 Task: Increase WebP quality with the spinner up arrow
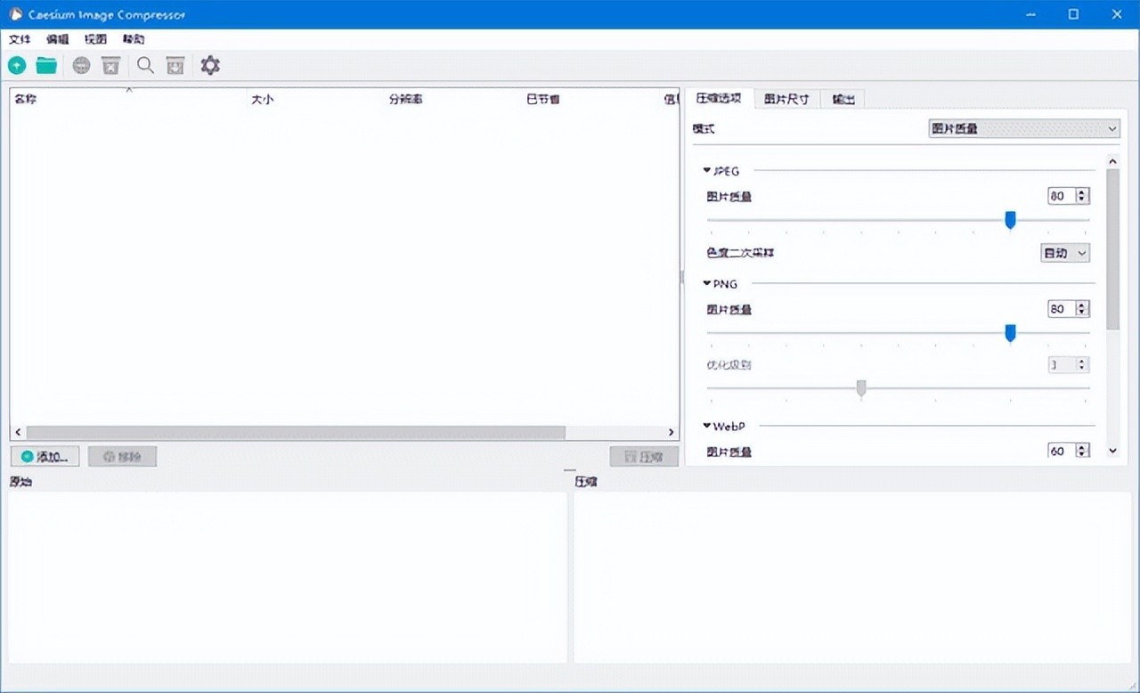coord(1082,446)
